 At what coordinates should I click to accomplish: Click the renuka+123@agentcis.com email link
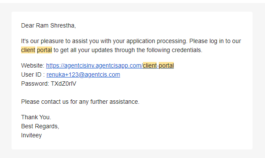[83, 74]
